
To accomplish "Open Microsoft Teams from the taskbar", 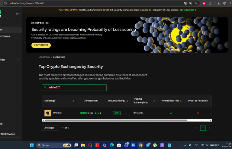I will click(x=126, y=145).
